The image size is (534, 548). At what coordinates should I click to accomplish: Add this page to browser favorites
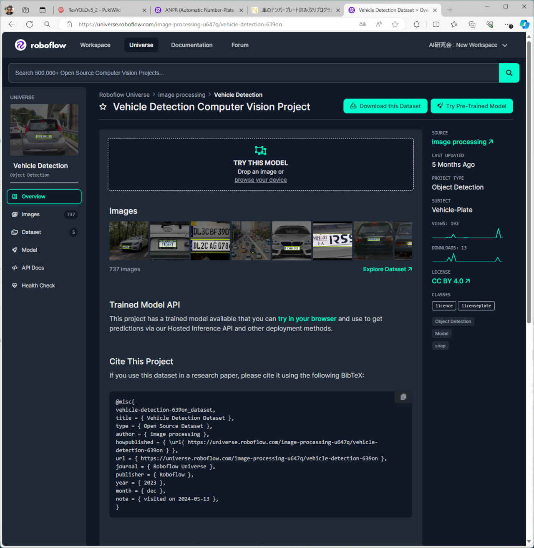click(x=395, y=24)
